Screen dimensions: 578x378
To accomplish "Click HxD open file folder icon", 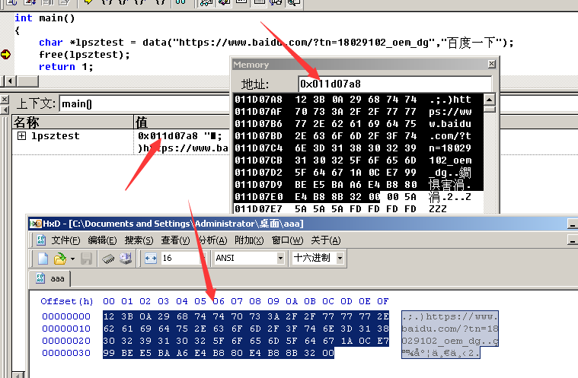I will pyautogui.click(x=59, y=259).
